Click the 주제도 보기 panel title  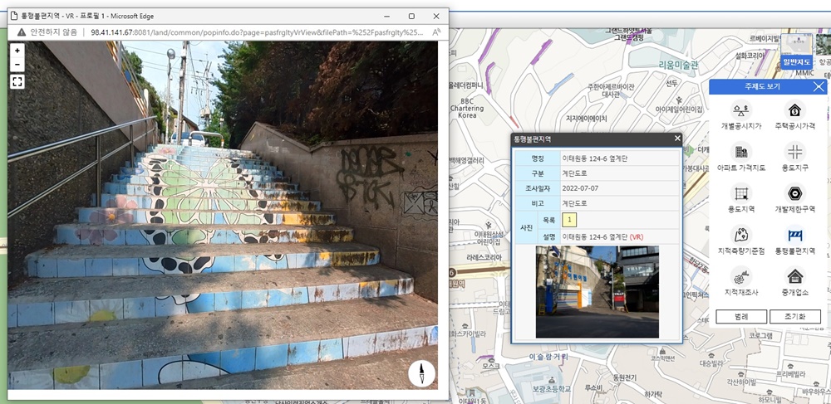(x=762, y=87)
